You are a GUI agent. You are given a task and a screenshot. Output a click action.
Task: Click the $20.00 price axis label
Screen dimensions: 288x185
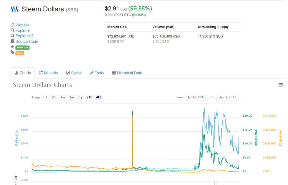tap(247, 116)
